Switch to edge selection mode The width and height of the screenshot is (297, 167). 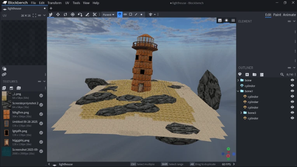(136, 14)
